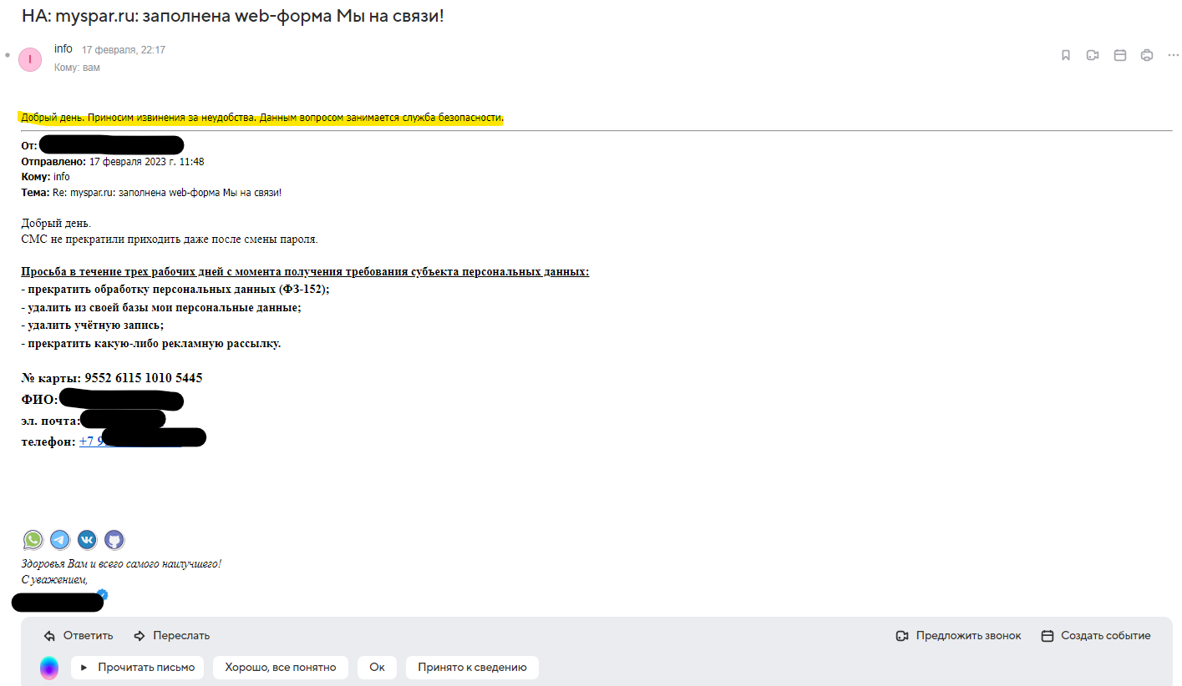Screen dimensions: 1182x686
Task: Click the highlighted apology reply line
Action: pos(262,118)
